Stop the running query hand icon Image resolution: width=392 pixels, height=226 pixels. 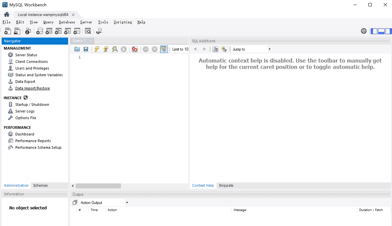[124, 49]
